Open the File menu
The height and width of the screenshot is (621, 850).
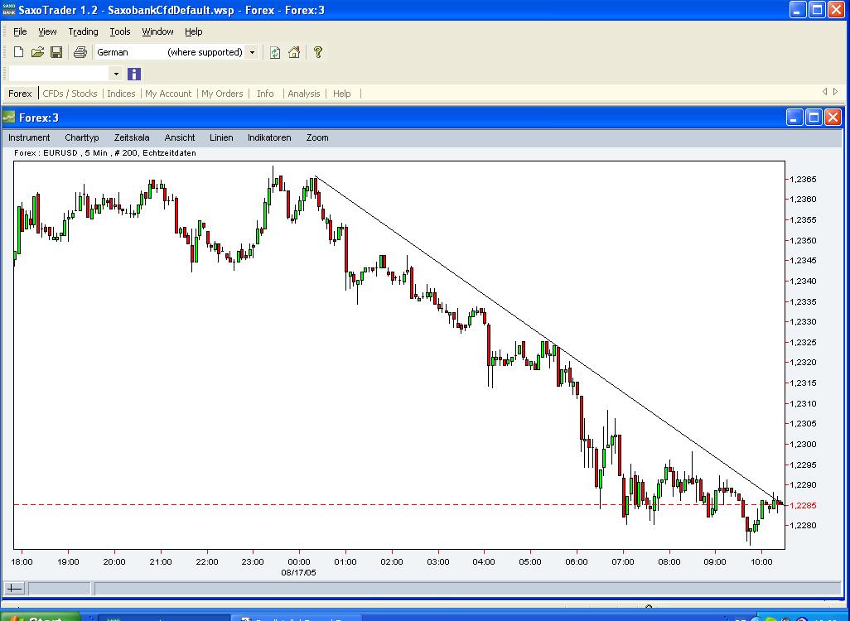(20, 31)
